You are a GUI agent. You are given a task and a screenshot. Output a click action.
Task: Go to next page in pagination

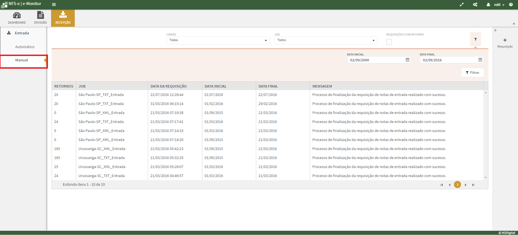(466, 185)
